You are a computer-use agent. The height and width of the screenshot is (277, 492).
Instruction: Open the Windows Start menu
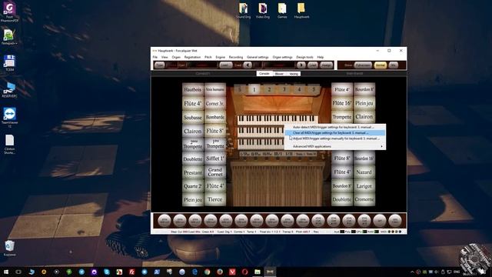(x=6, y=272)
